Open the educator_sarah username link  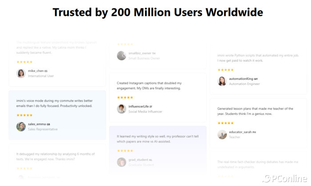[240, 132]
